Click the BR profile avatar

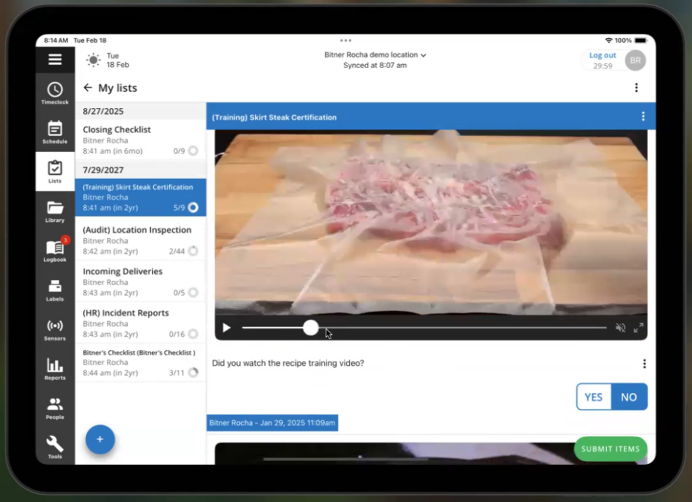[x=635, y=60]
